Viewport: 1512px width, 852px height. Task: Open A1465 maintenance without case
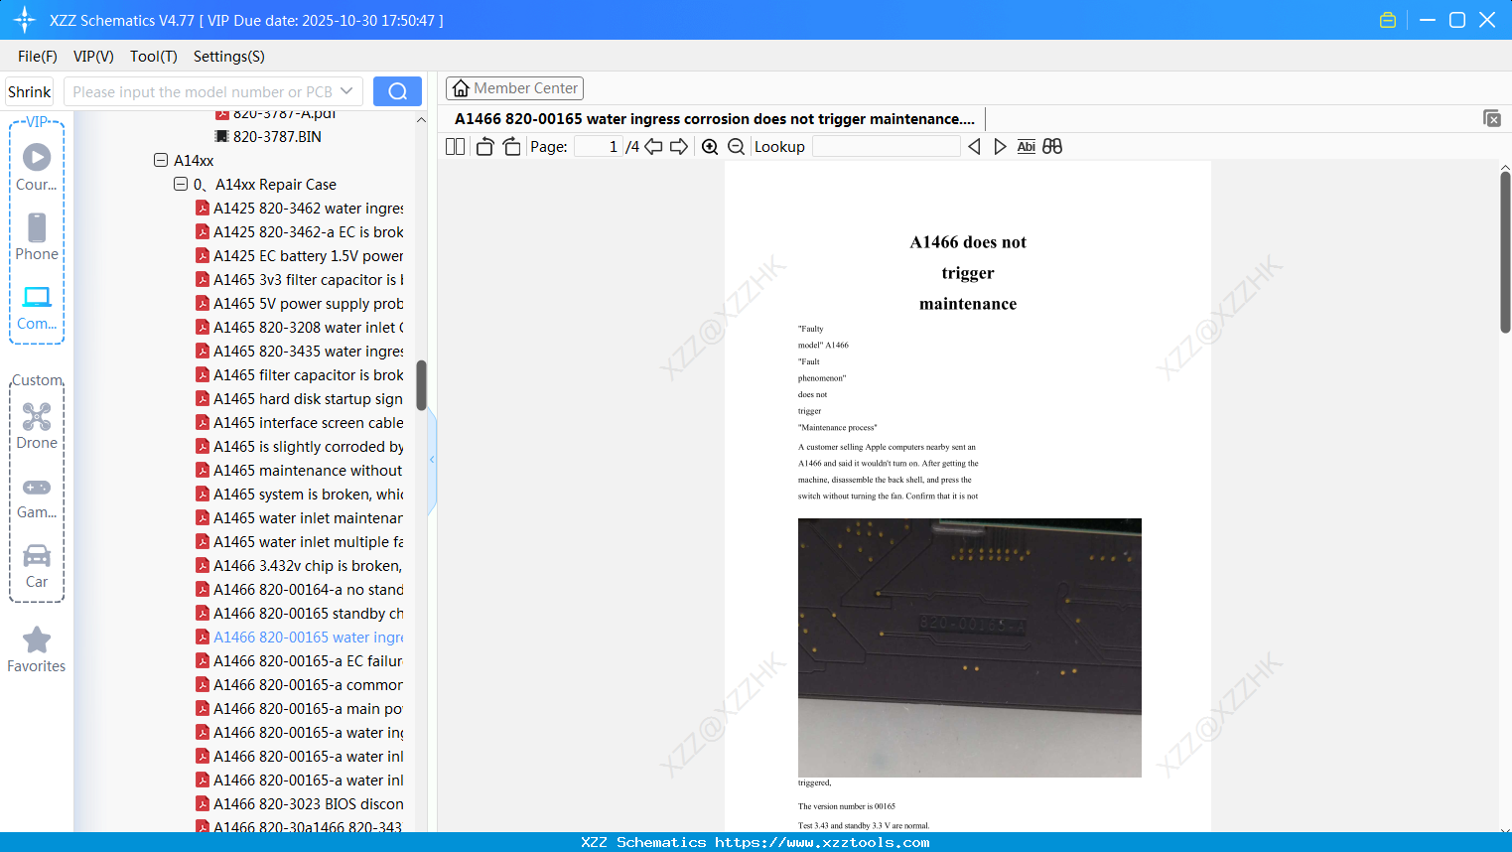pos(300,470)
